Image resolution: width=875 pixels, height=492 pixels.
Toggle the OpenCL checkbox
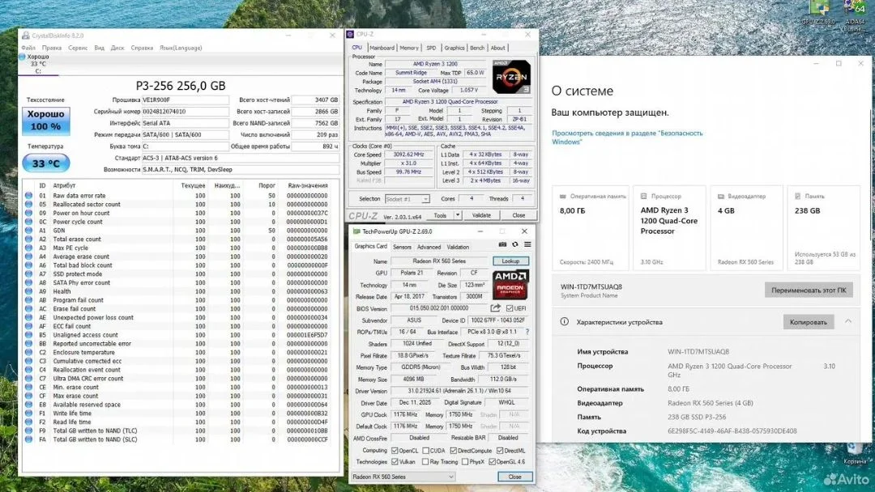(395, 451)
